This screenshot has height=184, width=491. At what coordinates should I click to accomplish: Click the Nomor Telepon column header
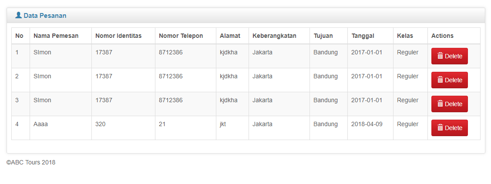click(x=181, y=36)
